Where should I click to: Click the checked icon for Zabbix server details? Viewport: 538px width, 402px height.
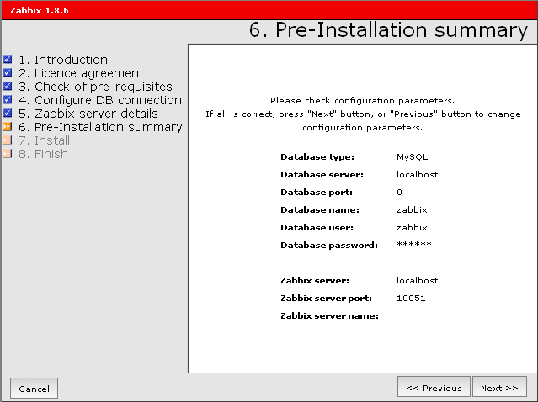8,114
